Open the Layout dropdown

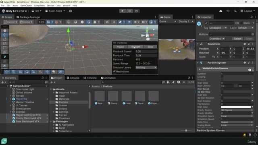(x=248, y=11)
